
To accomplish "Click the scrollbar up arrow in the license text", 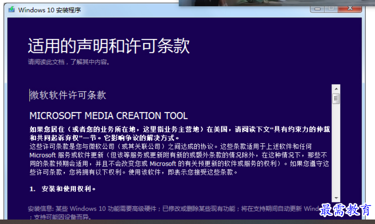I will [x=336, y=89].
